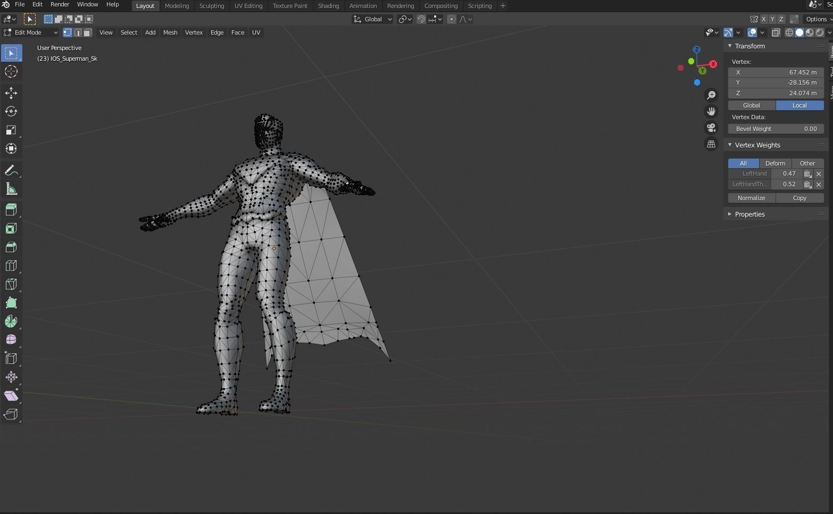833x514 pixels.
Task: Toggle mirror X axis
Action: (764, 19)
